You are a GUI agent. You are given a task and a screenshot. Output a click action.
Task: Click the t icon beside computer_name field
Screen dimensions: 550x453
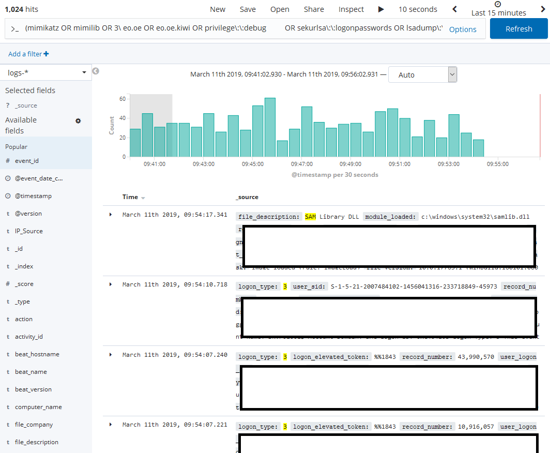click(x=7, y=406)
